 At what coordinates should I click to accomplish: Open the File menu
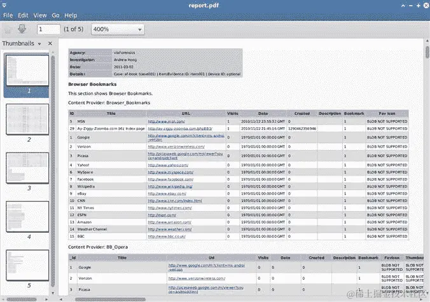point(8,15)
